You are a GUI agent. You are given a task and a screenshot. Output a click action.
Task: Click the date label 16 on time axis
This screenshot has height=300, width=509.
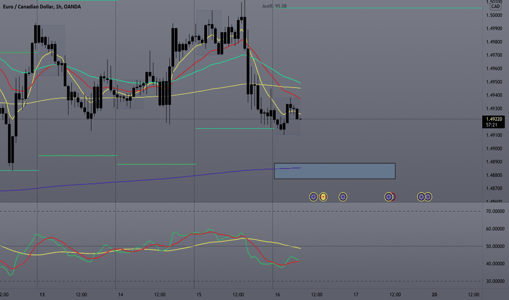[277, 295]
